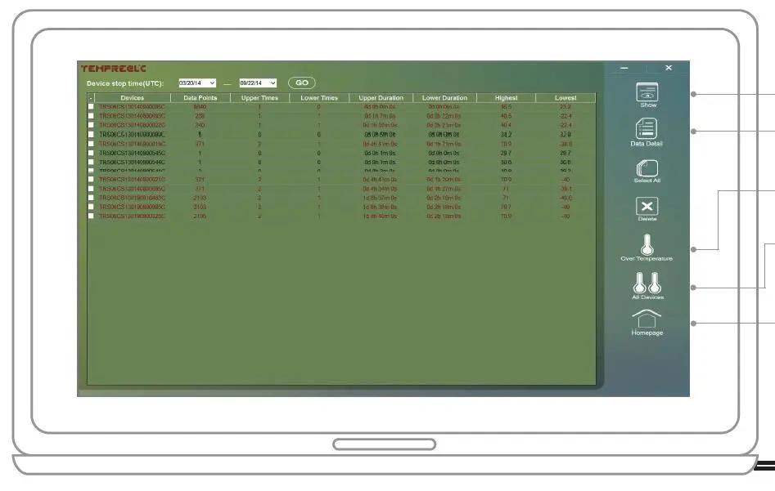Image resolution: width=775 pixels, height=491 pixels.
Task: Tick checkbox of row with highest 40.4
Action: (x=91, y=125)
